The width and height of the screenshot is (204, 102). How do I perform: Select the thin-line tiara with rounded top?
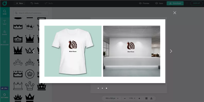18,62
